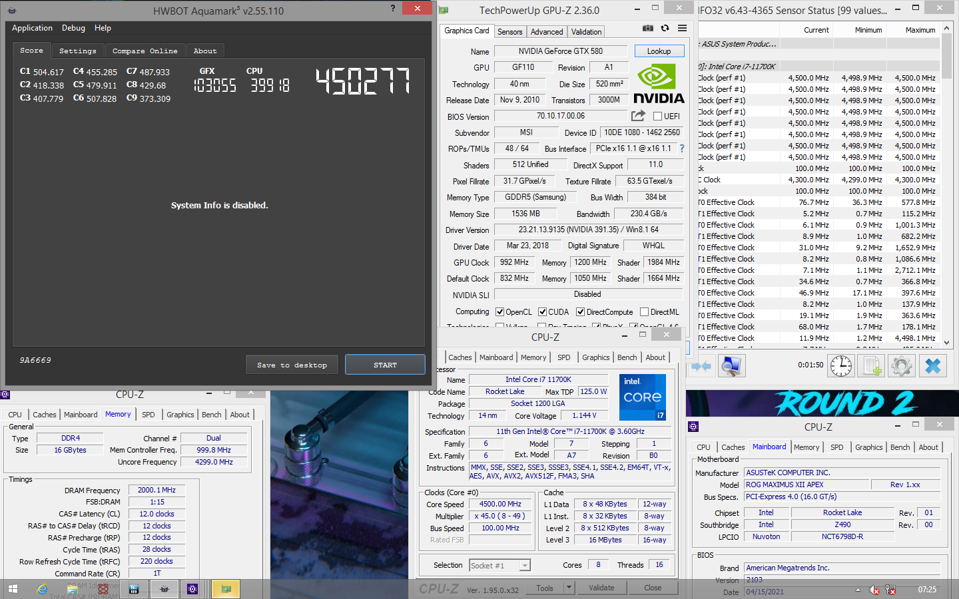Viewport: 959px width, 599px height.
Task: Click the CPU-Z Close button
Action: pyautogui.click(x=653, y=588)
